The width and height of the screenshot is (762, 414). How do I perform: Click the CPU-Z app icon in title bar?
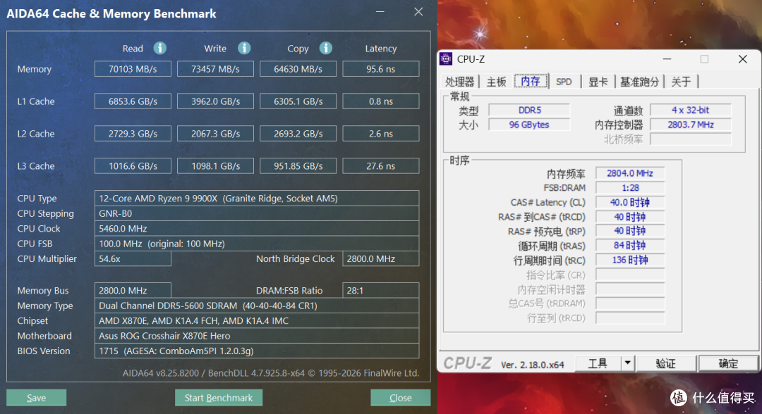pos(446,59)
